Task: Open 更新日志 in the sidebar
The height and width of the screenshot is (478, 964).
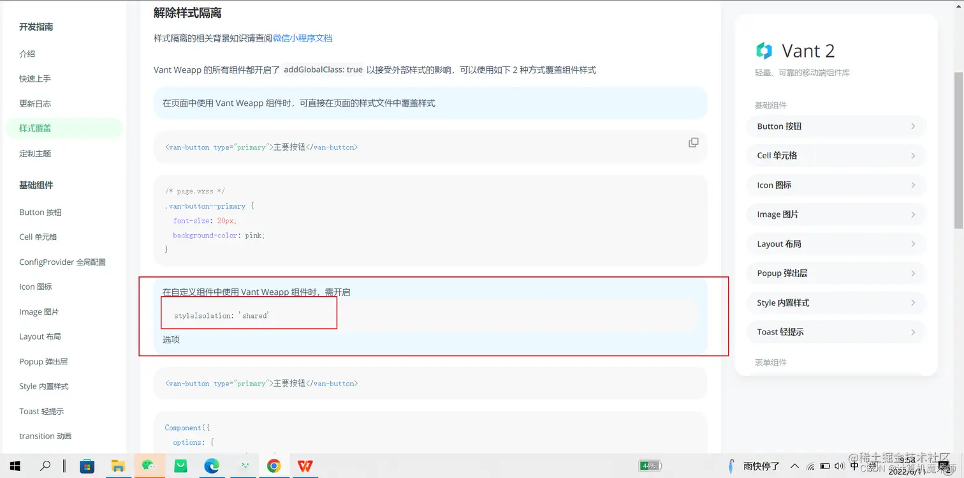Action: point(35,103)
